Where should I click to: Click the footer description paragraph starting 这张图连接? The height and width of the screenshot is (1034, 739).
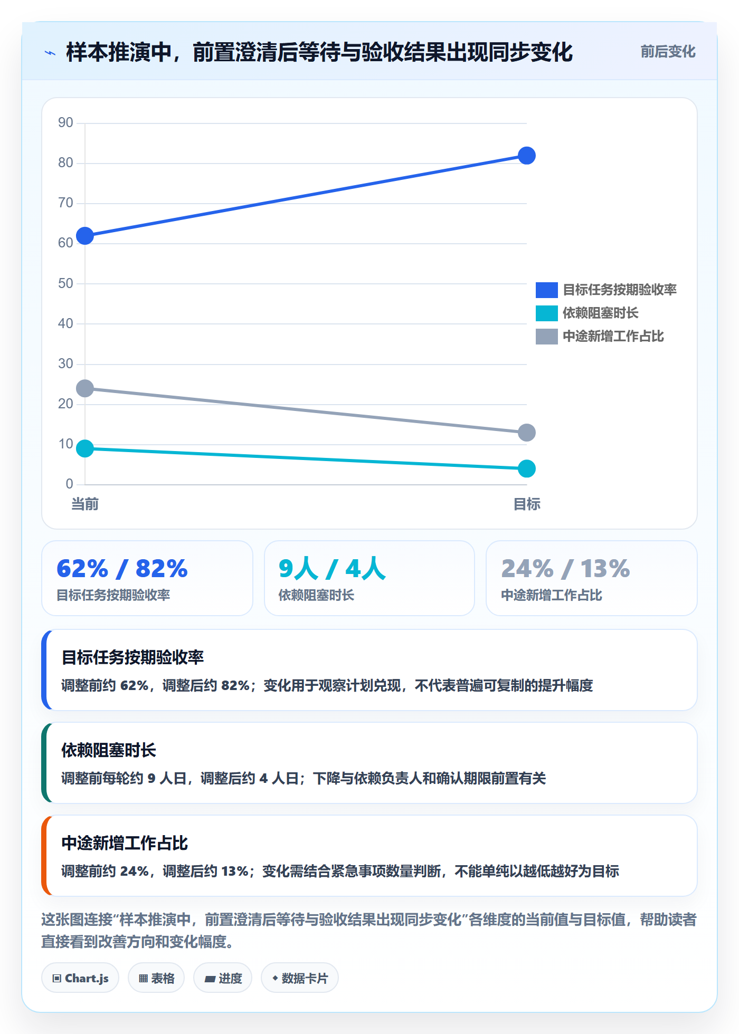[x=369, y=931]
